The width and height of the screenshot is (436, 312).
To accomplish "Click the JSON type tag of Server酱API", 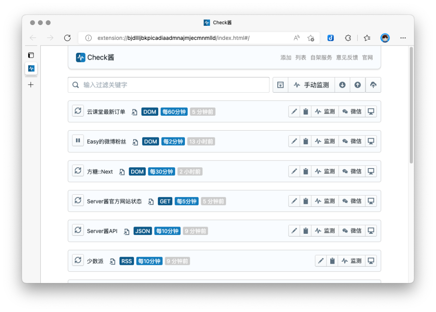I will point(143,231).
